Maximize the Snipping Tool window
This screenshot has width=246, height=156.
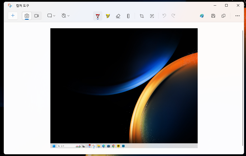tap(226, 6)
